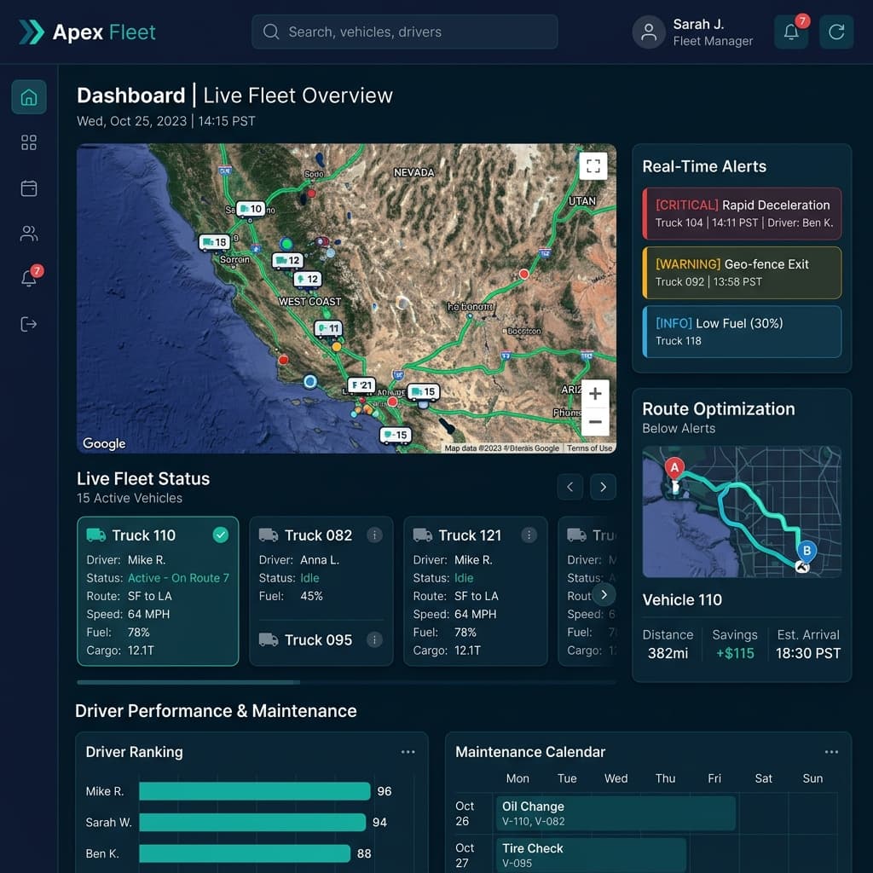The height and width of the screenshot is (873, 873).
Task: Open notifications bell in top header
Action: click(791, 32)
